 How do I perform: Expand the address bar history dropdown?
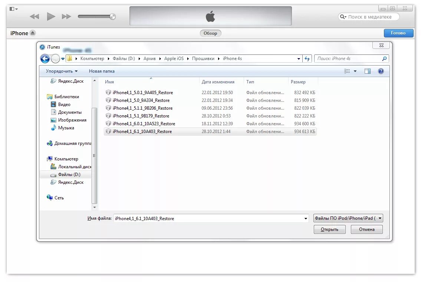click(299, 59)
